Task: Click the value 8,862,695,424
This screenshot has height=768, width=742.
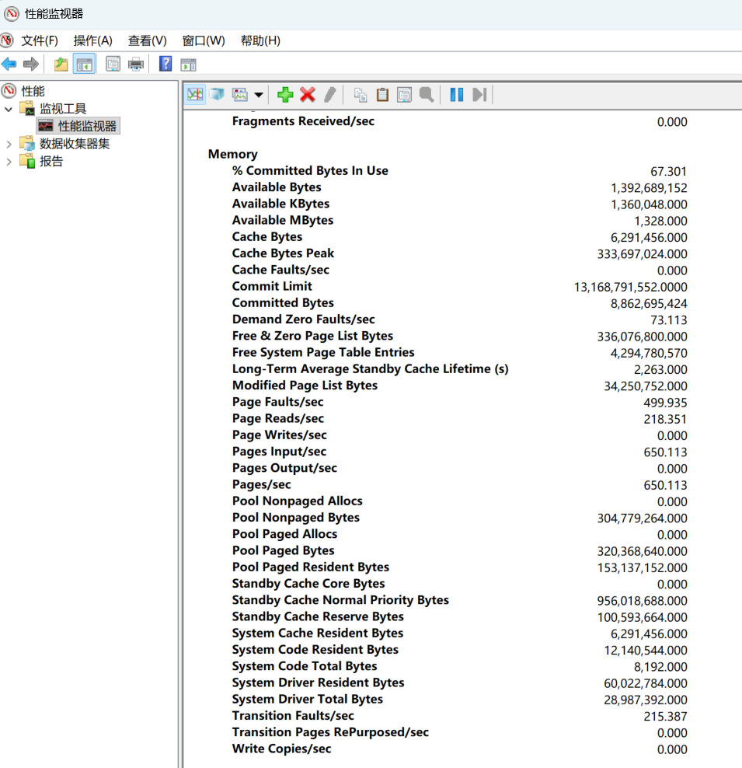Action: [x=649, y=304]
